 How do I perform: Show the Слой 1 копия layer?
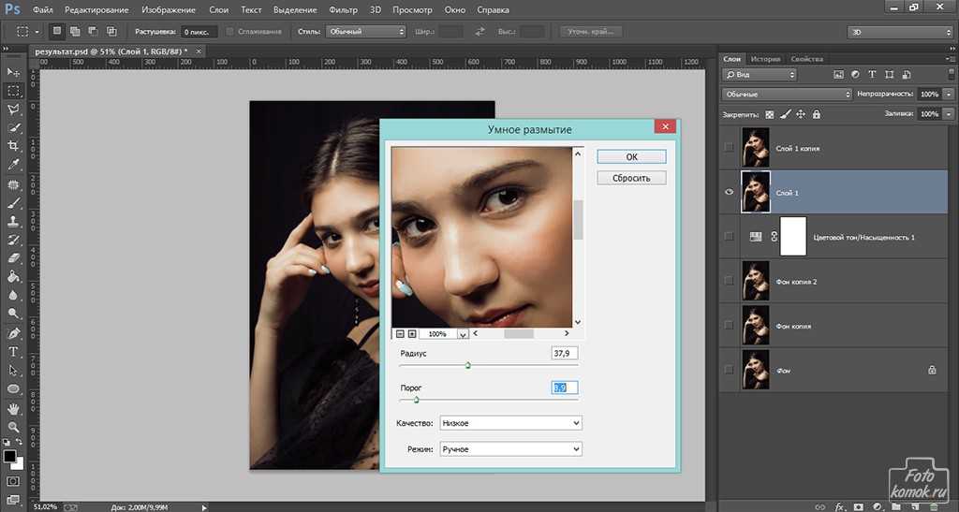coord(729,147)
